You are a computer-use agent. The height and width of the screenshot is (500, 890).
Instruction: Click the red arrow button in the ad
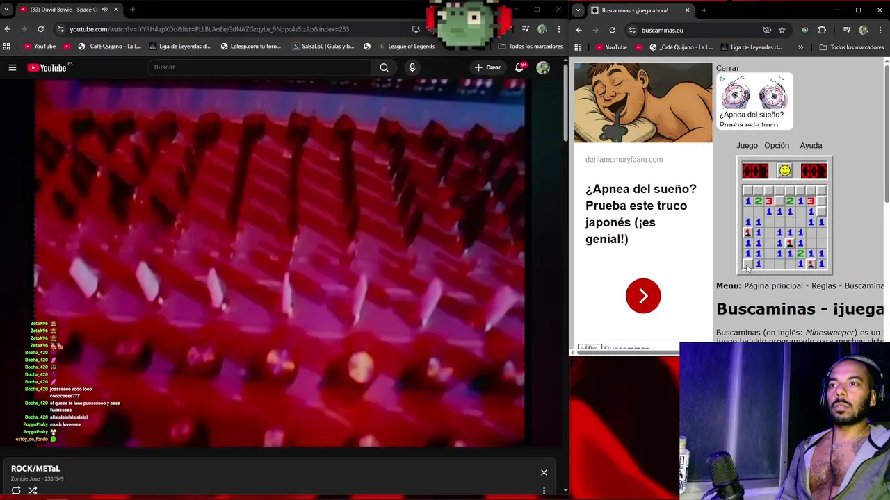tap(643, 296)
